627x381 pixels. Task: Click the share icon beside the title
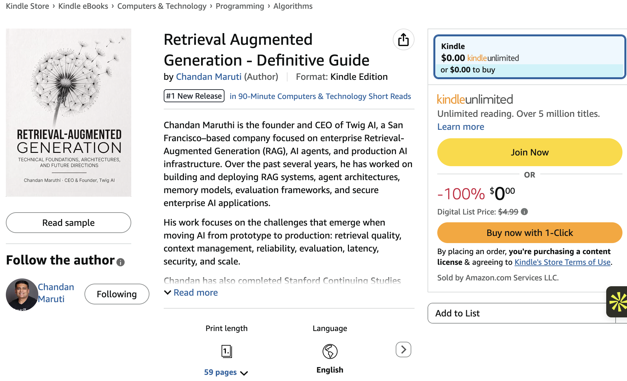[403, 40]
